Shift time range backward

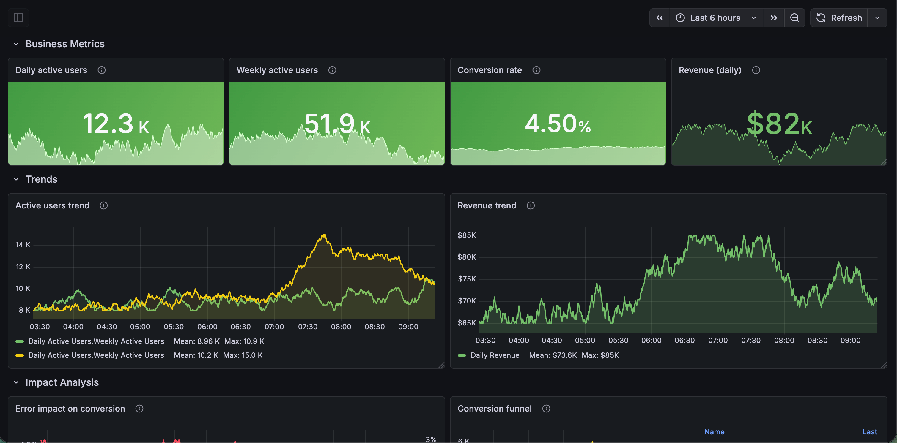660,18
